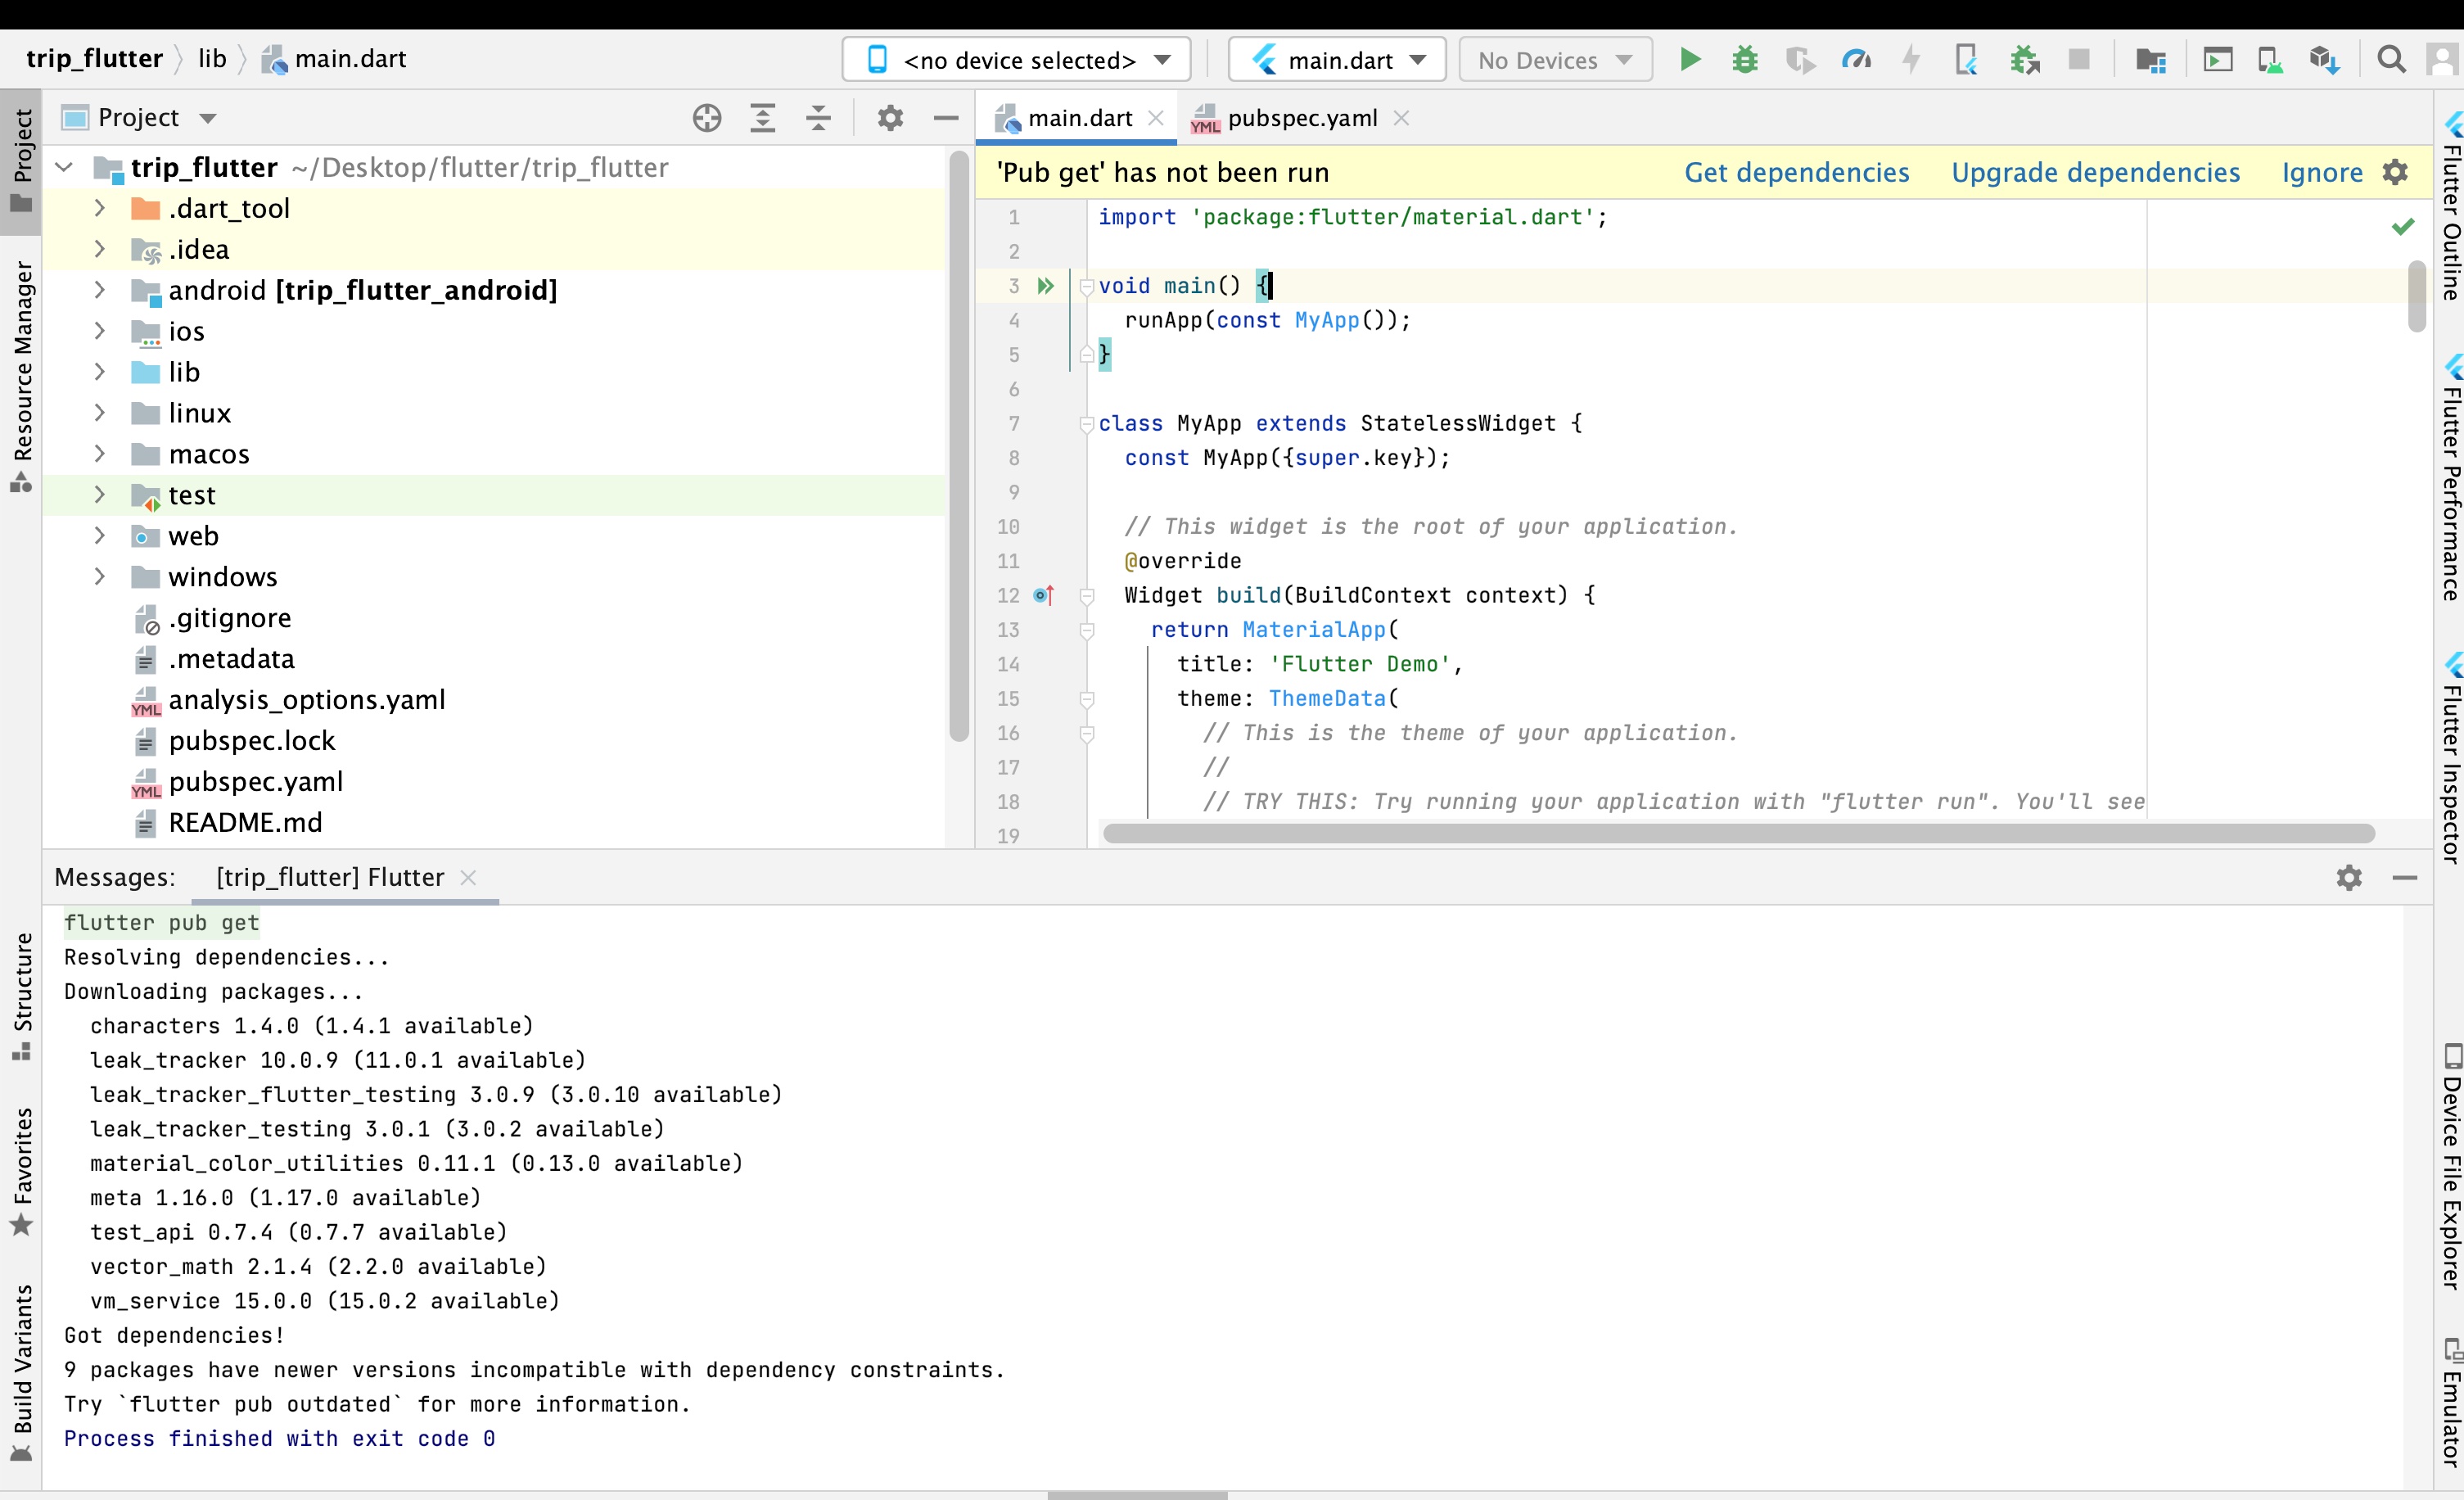Image resolution: width=2464 pixels, height=1500 pixels.
Task: Open Messages panel settings gear
Action: click(x=2349, y=877)
